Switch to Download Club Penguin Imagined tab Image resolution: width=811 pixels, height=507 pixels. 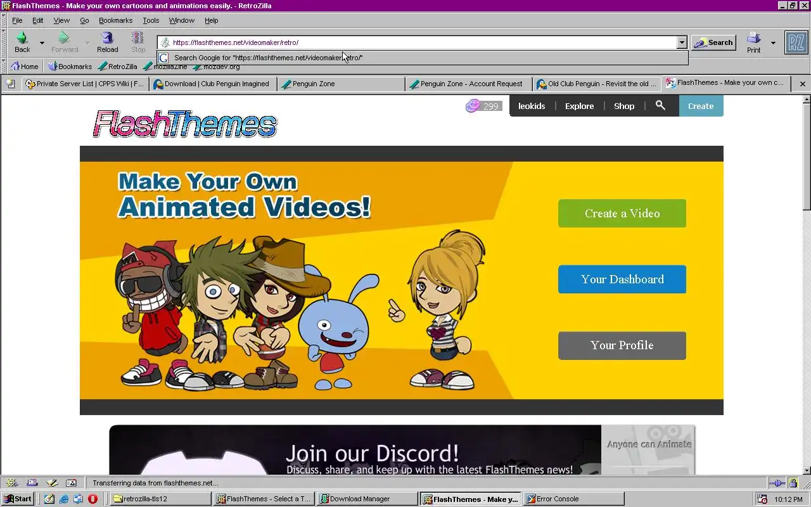(213, 84)
